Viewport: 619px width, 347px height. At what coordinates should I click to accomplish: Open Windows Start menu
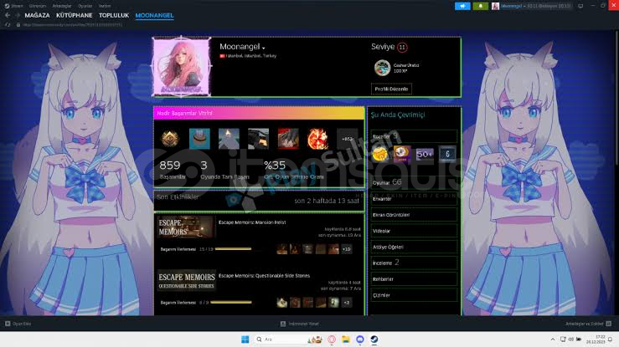(x=245, y=339)
